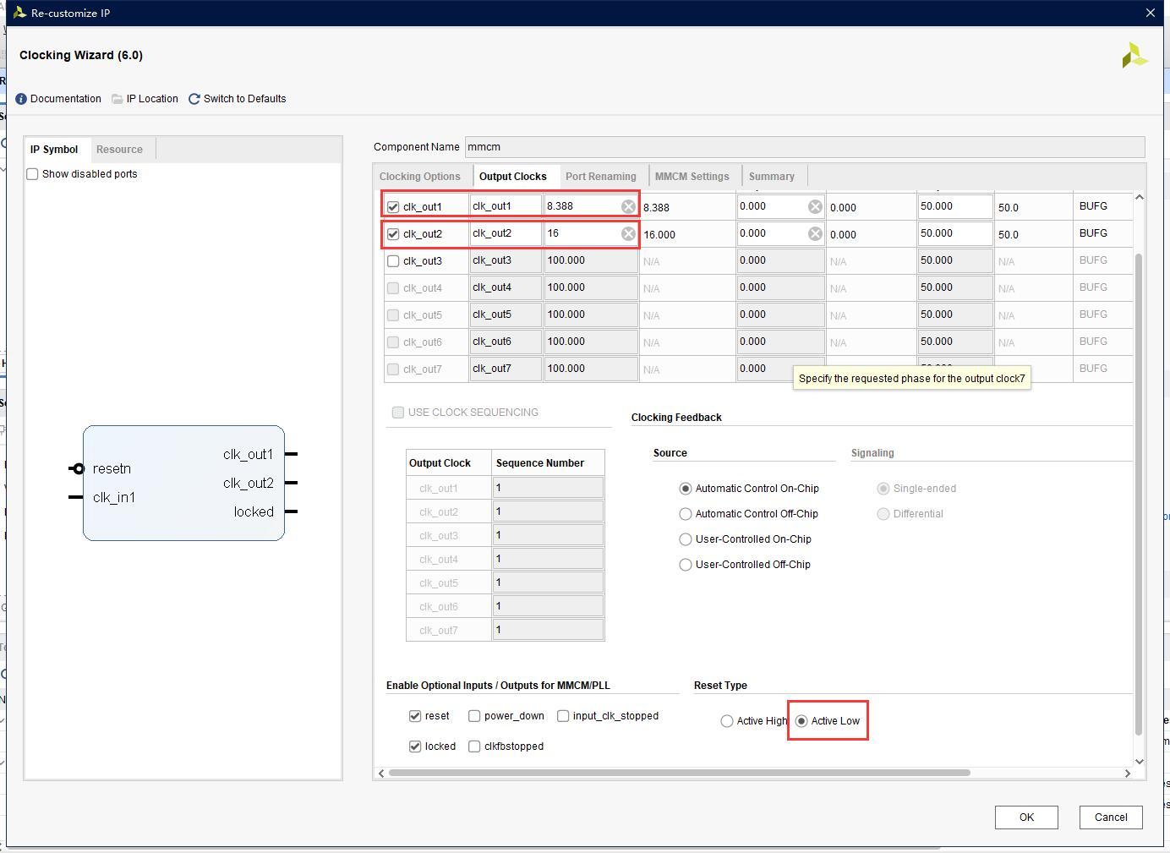The width and height of the screenshot is (1170, 853).
Task: Click the Component Name input field
Action: 803,147
